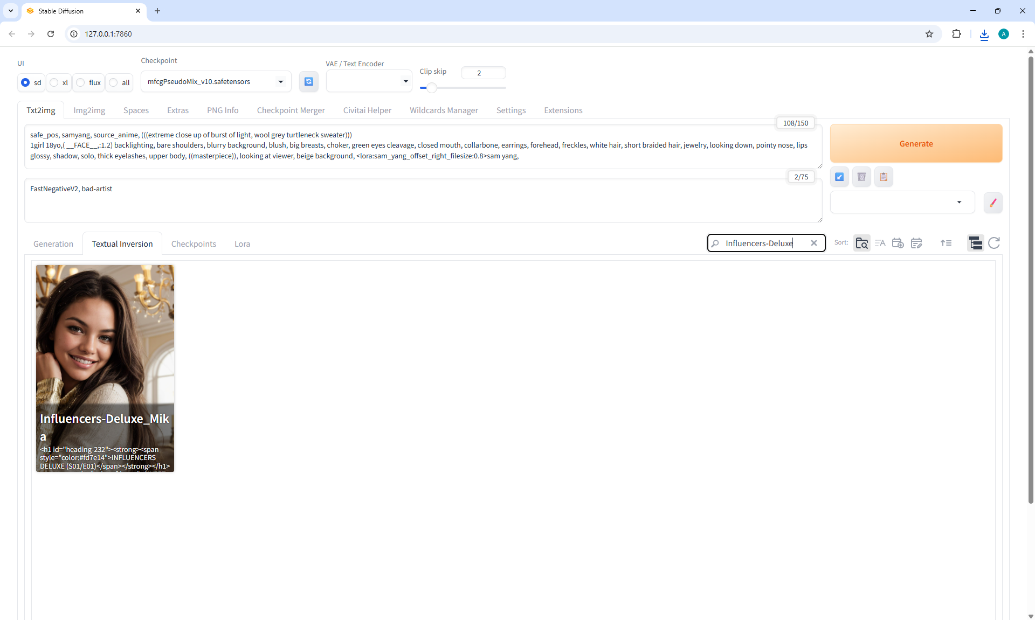The image size is (1035, 620).
Task: Select the xl UI radio button
Action: point(54,82)
